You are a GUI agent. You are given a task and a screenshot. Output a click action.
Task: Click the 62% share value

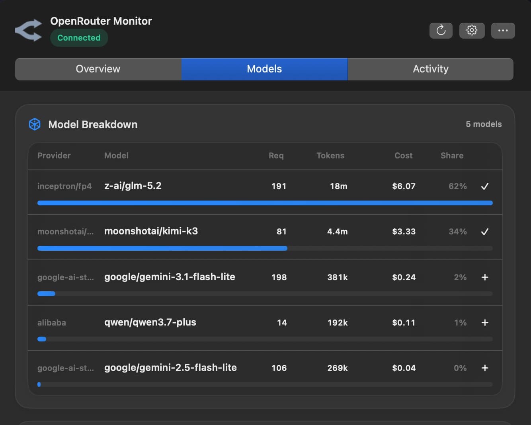coord(458,186)
